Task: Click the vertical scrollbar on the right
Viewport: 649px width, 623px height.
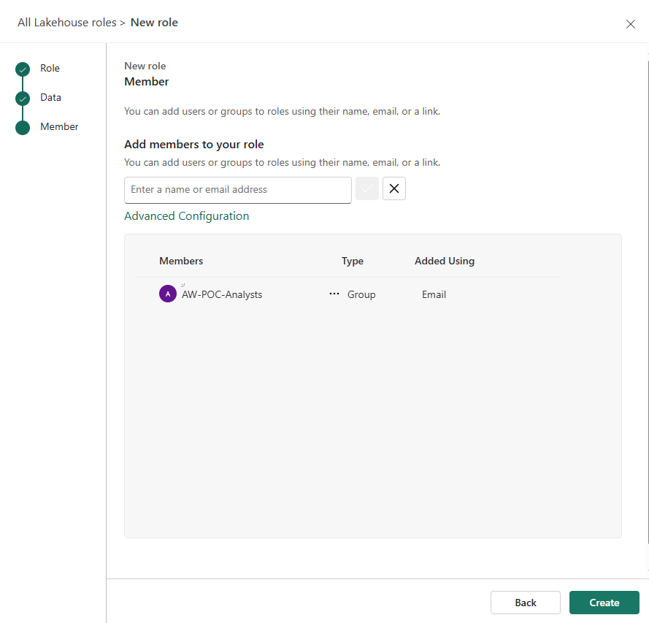Action: tap(648, 302)
